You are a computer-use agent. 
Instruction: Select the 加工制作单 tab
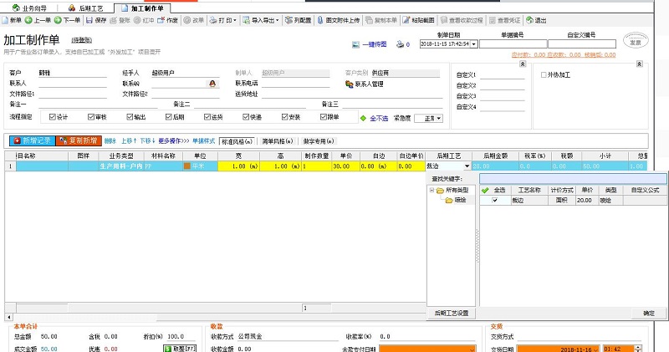[x=142, y=8]
